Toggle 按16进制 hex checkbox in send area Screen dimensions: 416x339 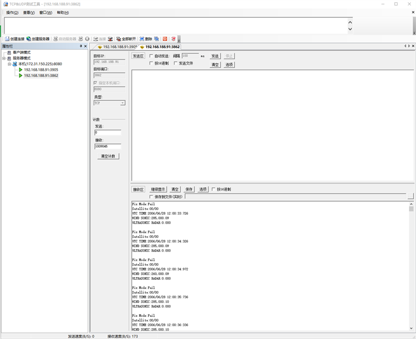(x=151, y=64)
